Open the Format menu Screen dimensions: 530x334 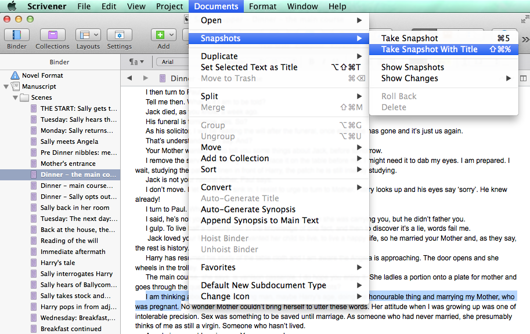[x=262, y=6]
